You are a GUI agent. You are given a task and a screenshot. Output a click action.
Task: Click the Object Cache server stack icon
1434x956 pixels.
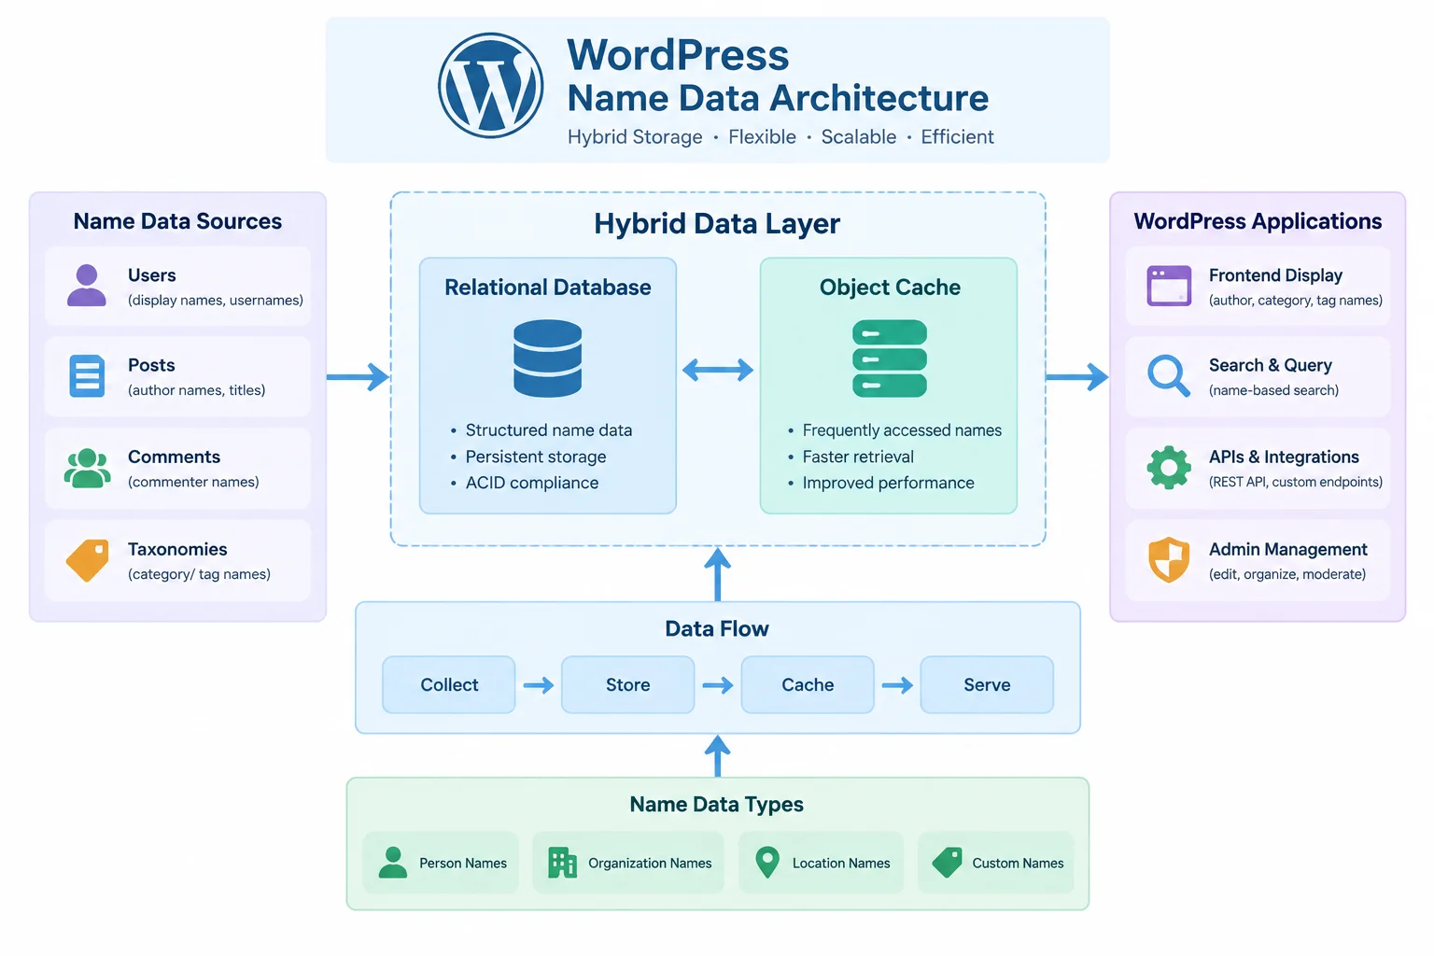point(890,358)
